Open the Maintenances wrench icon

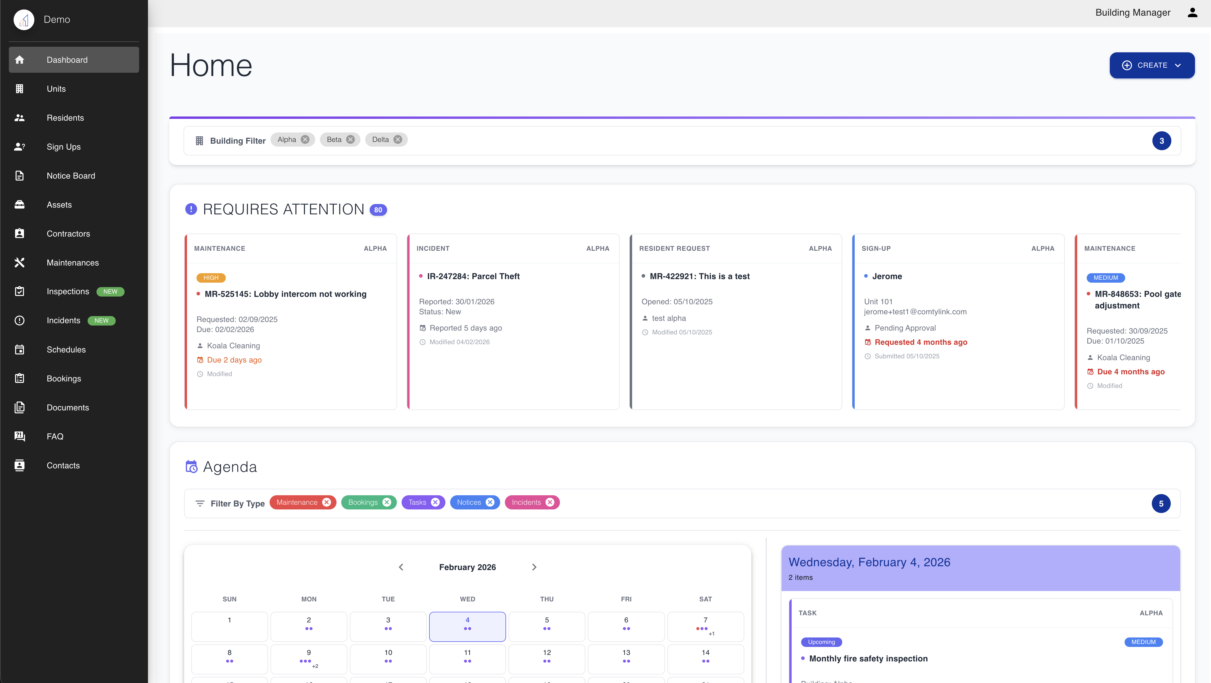[20, 263]
